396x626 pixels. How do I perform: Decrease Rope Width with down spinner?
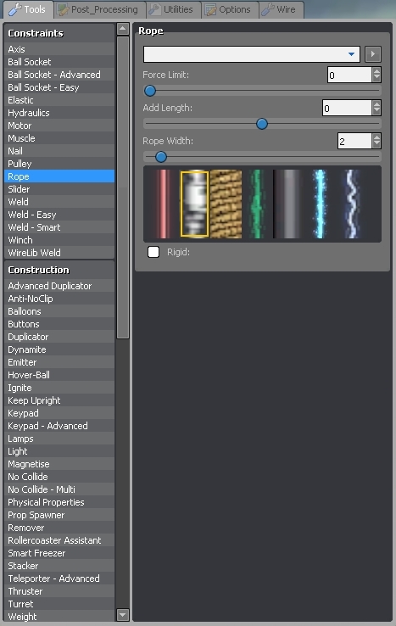point(376,145)
